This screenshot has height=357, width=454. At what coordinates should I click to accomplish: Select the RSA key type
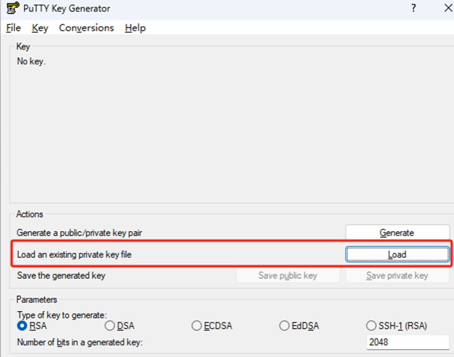[23, 326]
